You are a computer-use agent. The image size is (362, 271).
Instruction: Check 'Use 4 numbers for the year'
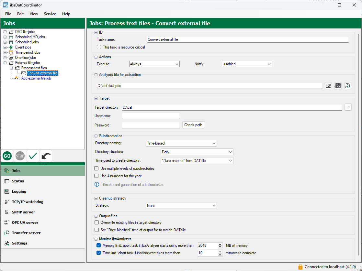click(x=96, y=176)
